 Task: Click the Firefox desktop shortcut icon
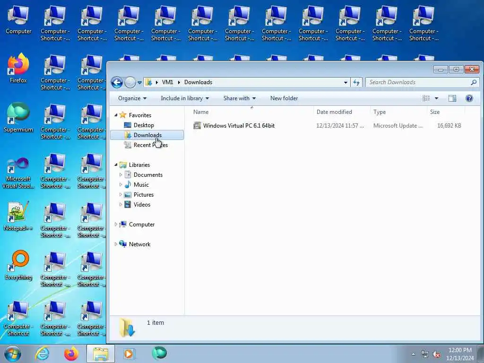click(18, 64)
